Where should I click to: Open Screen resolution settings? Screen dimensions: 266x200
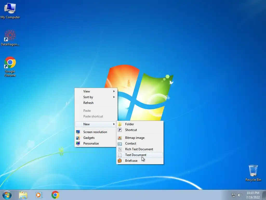[x=96, y=132]
